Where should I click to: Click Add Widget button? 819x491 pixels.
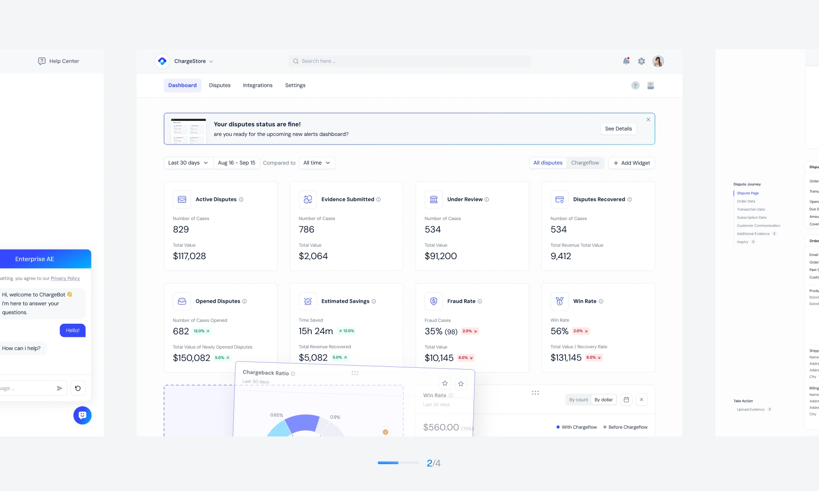point(632,163)
